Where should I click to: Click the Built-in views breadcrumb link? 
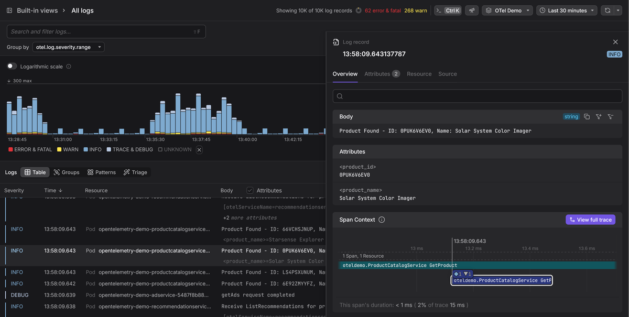[36, 10]
